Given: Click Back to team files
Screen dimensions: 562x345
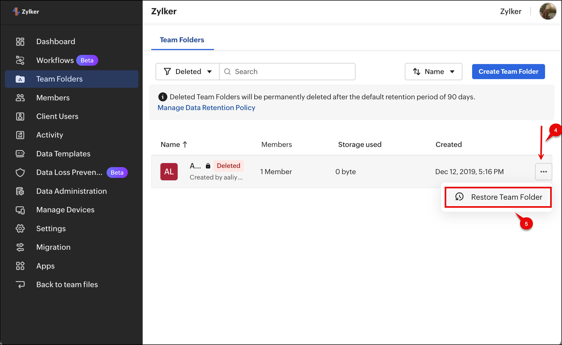Looking at the screenshot, I should pos(67,284).
